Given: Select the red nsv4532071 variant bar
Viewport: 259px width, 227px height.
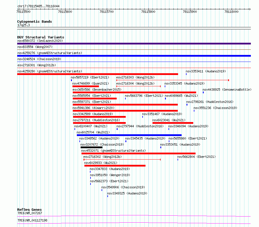Looking at the screenshot, I should pyautogui.click(x=139, y=153).
